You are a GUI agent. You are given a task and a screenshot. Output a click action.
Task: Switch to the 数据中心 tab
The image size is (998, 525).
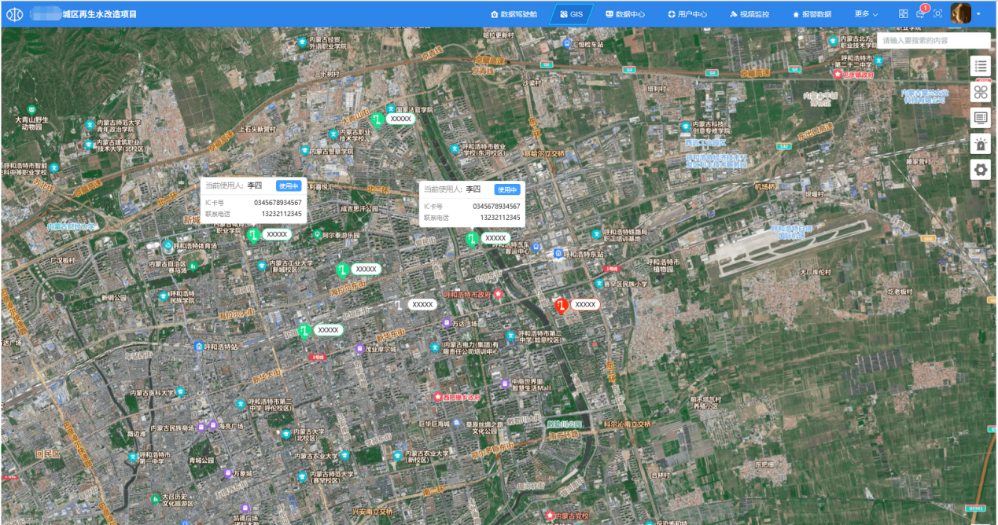point(625,14)
